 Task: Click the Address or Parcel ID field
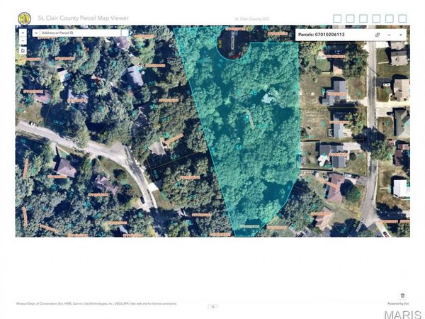(x=79, y=33)
